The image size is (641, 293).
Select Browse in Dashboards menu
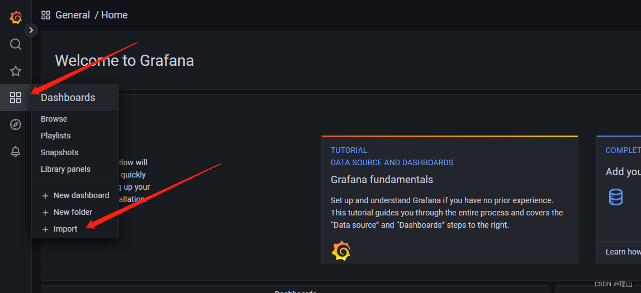click(x=54, y=119)
